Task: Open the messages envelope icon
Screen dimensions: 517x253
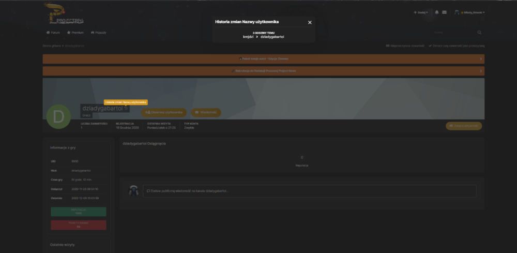Action: click(444, 12)
